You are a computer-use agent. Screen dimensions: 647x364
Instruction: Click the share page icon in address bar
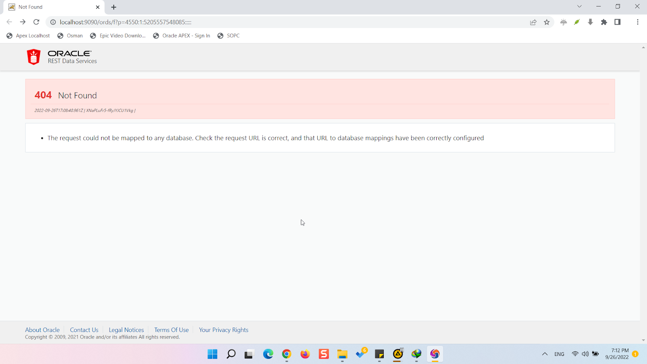pyautogui.click(x=533, y=22)
